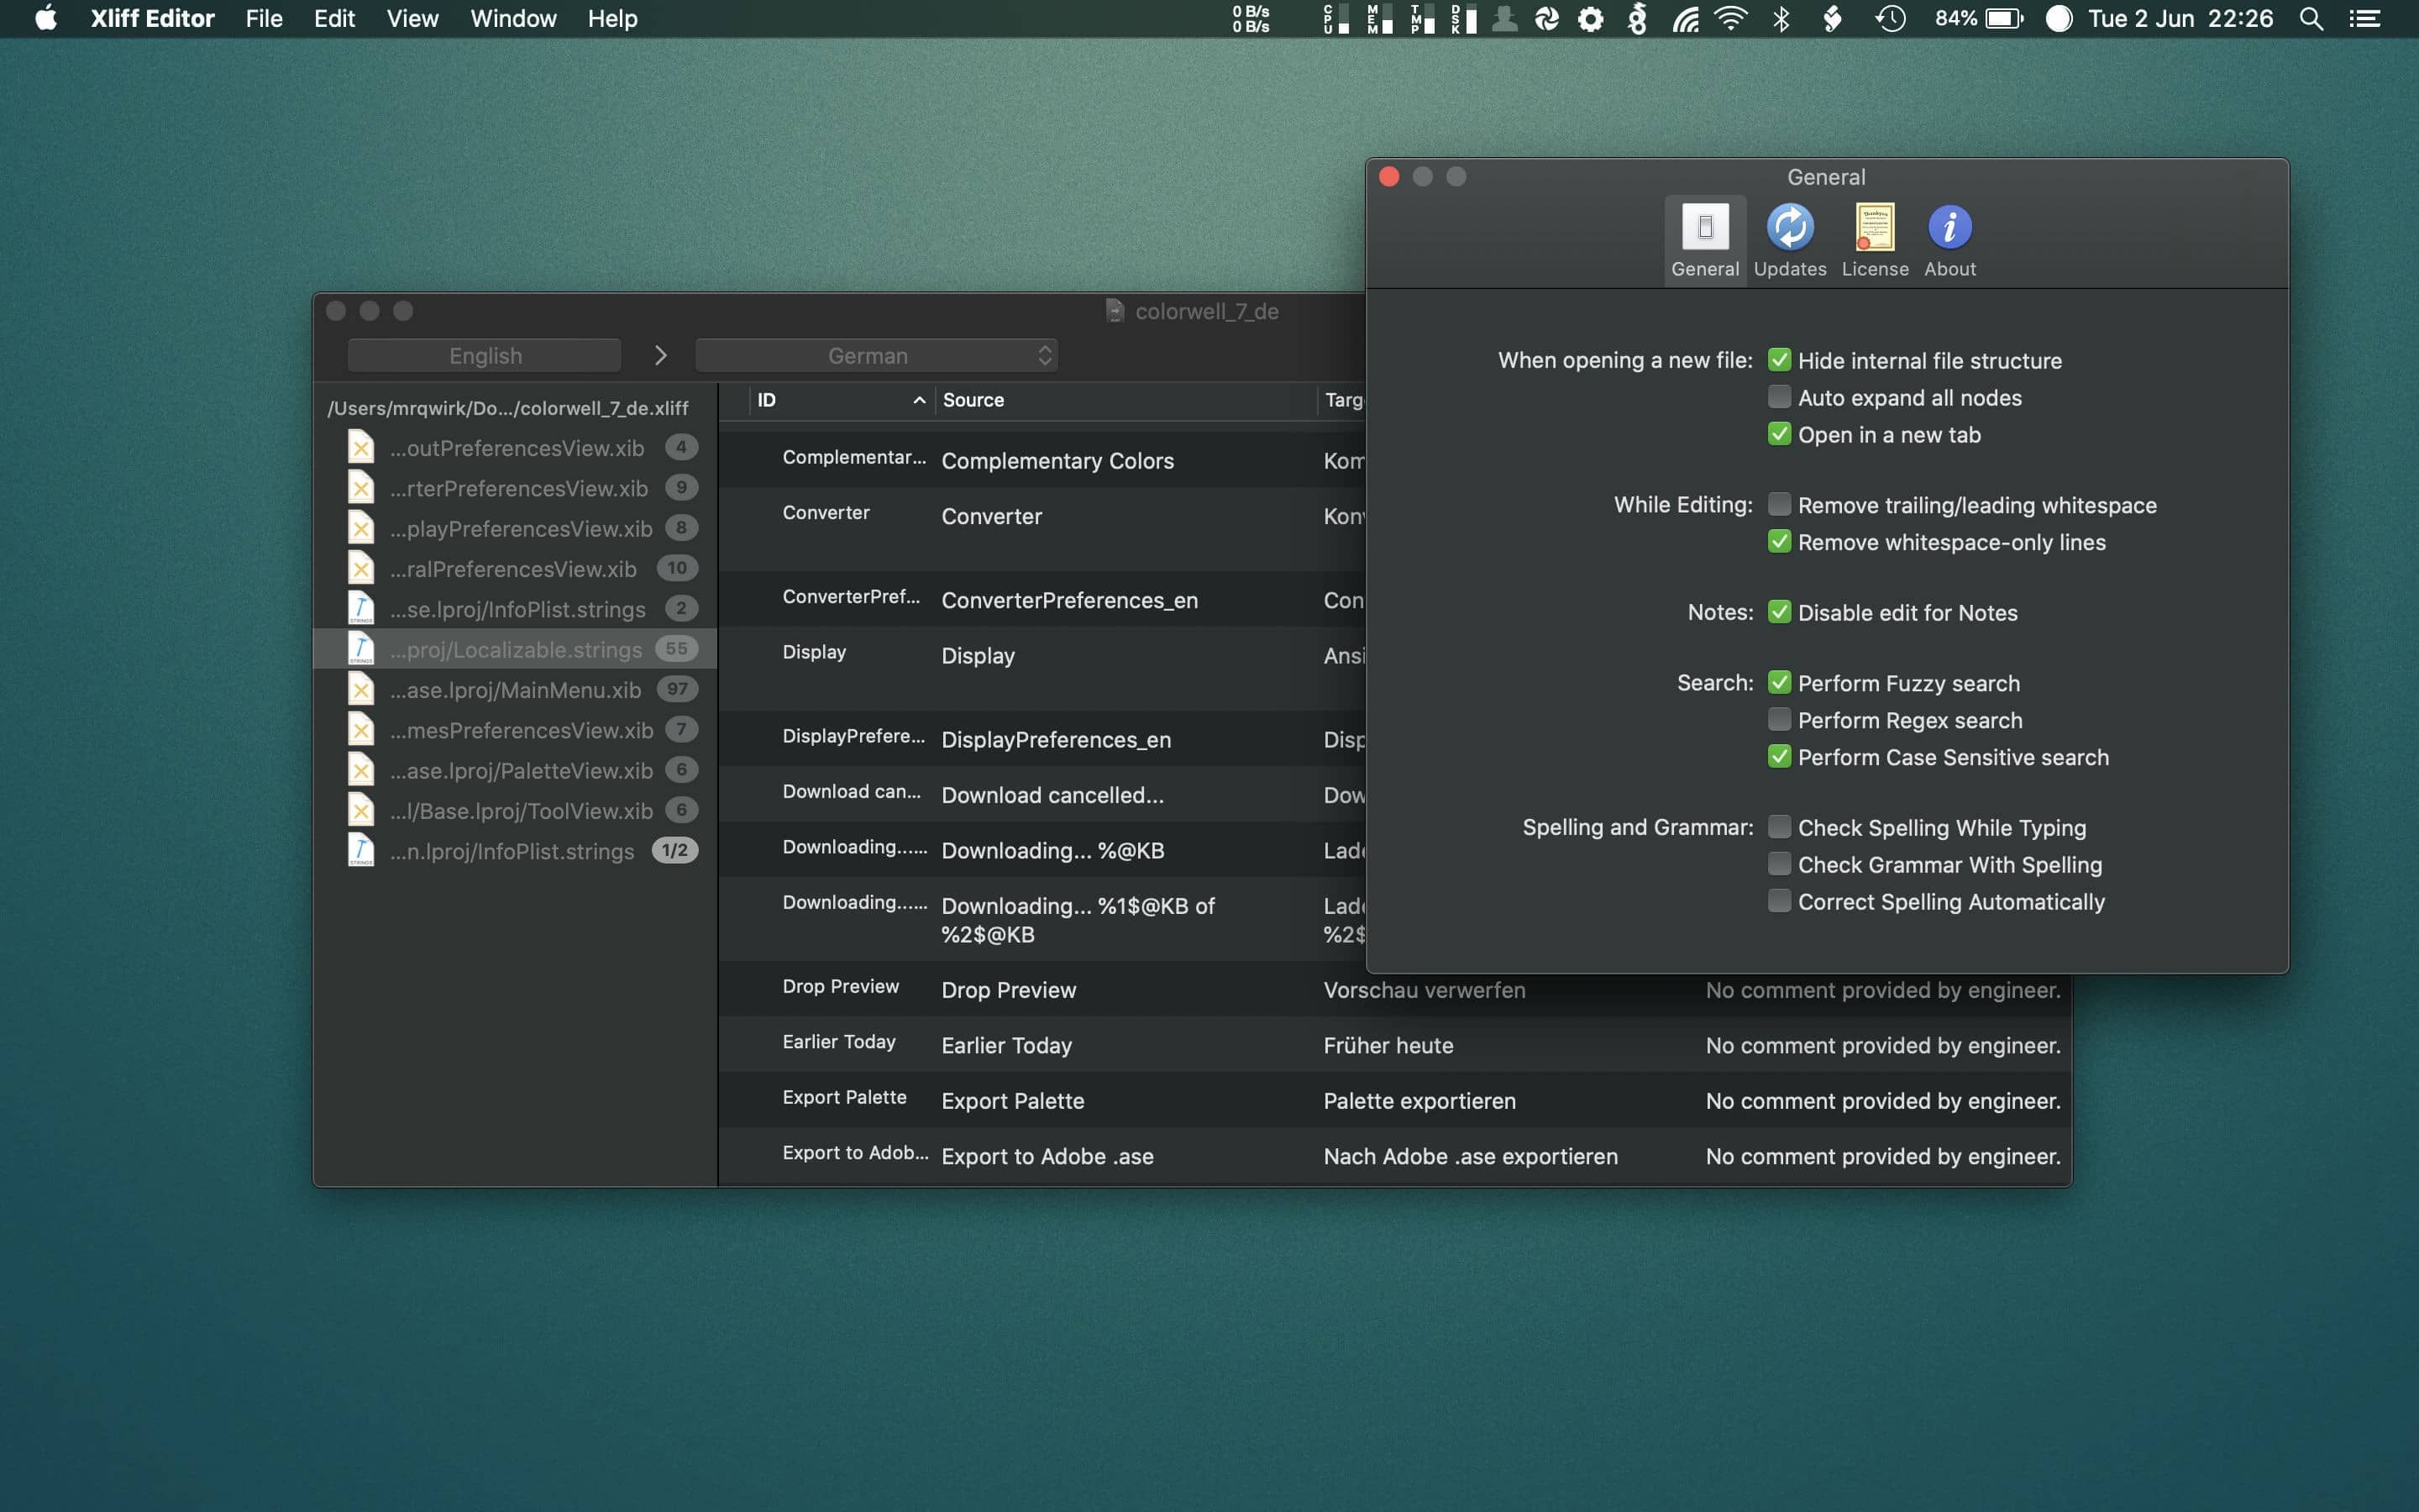The width and height of the screenshot is (2419, 1512).
Task: Click the History menu bar icon
Action: [1890, 19]
